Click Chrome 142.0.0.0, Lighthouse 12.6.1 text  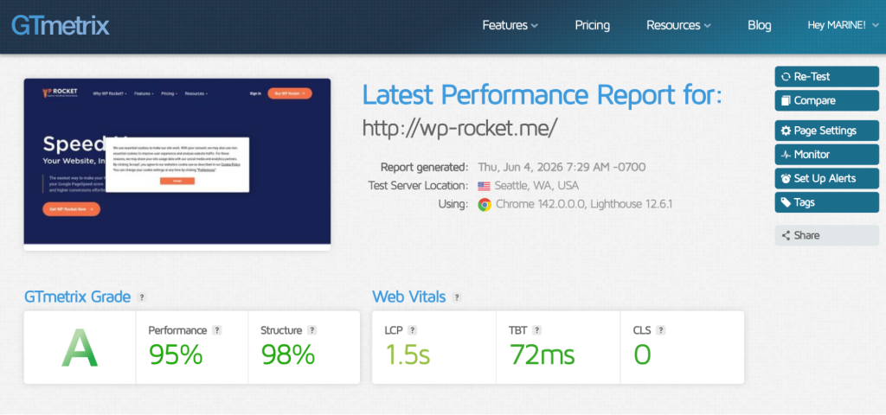point(584,204)
